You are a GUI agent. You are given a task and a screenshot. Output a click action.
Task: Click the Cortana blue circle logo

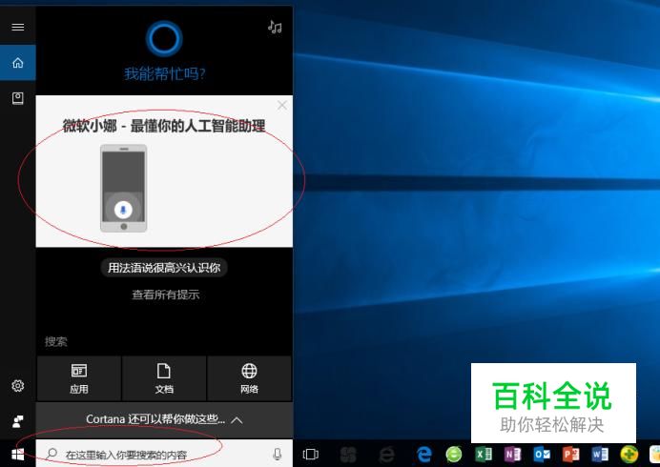[164, 39]
